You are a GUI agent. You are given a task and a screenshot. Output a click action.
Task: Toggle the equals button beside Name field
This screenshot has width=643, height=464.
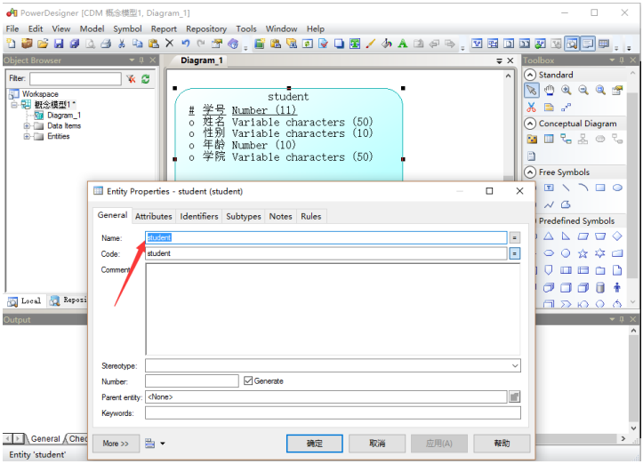pyautogui.click(x=514, y=237)
